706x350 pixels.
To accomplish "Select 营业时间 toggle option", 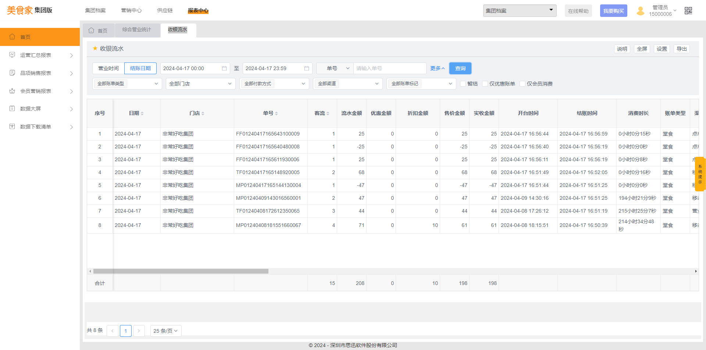I will pyautogui.click(x=108, y=68).
